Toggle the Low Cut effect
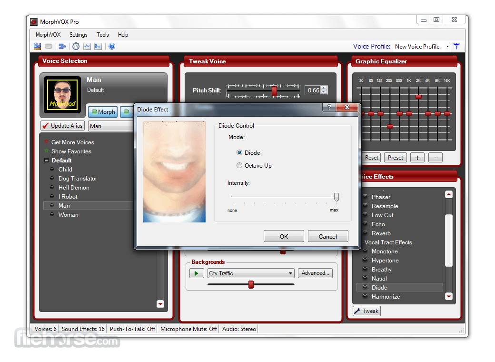Image resolution: width=495 pixels, height=362 pixels. tap(365, 215)
